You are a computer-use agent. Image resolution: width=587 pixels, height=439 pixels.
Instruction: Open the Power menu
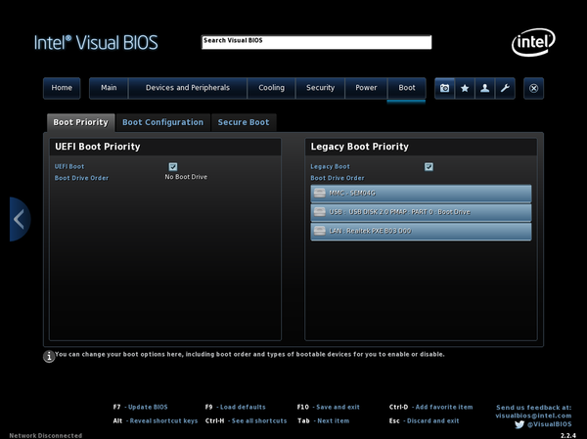tap(366, 88)
